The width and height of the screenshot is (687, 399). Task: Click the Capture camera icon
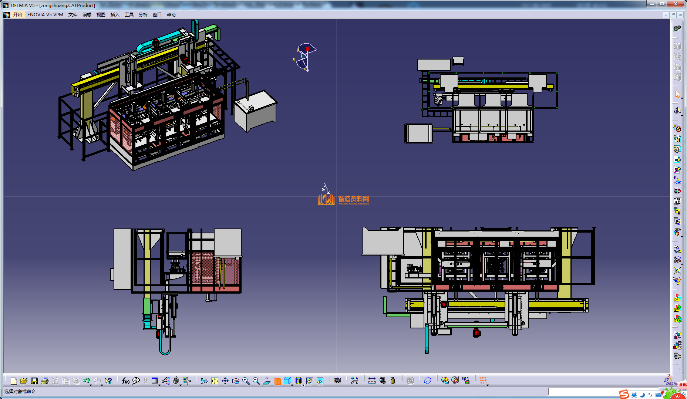(x=337, y=381)
